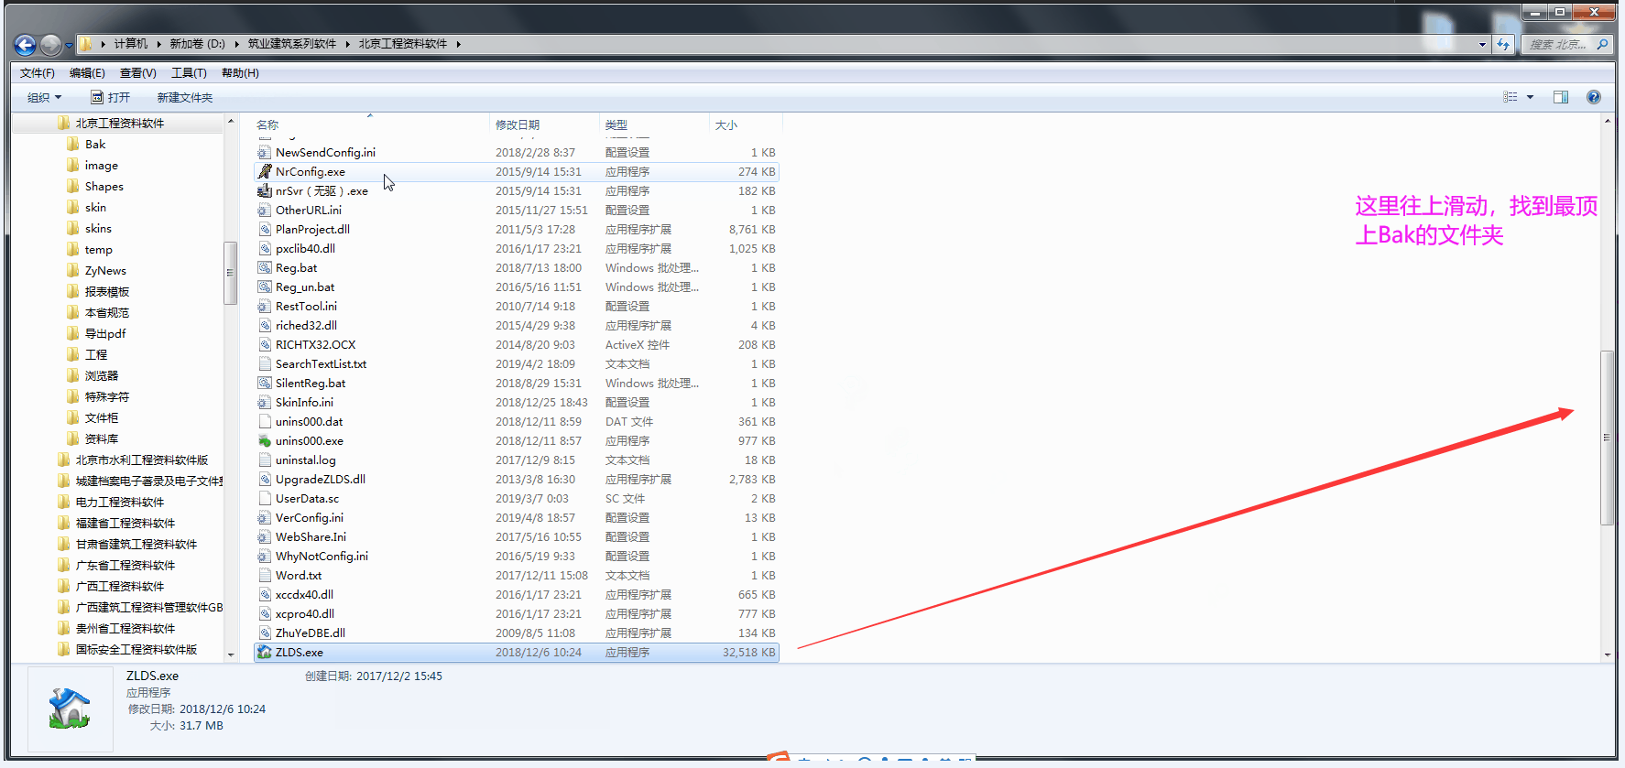Click the file list scroll-down arrow
1625x768 pixels.
[1607, 654]
